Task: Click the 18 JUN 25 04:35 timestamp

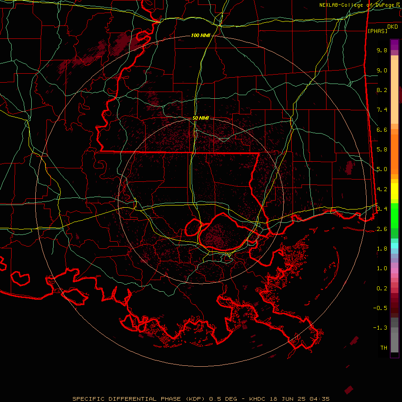Action: tap(299, 399)
